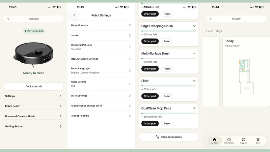Expand the DualClean Mop Pads card
270x152 pixels.
click(x=194, y=108)
